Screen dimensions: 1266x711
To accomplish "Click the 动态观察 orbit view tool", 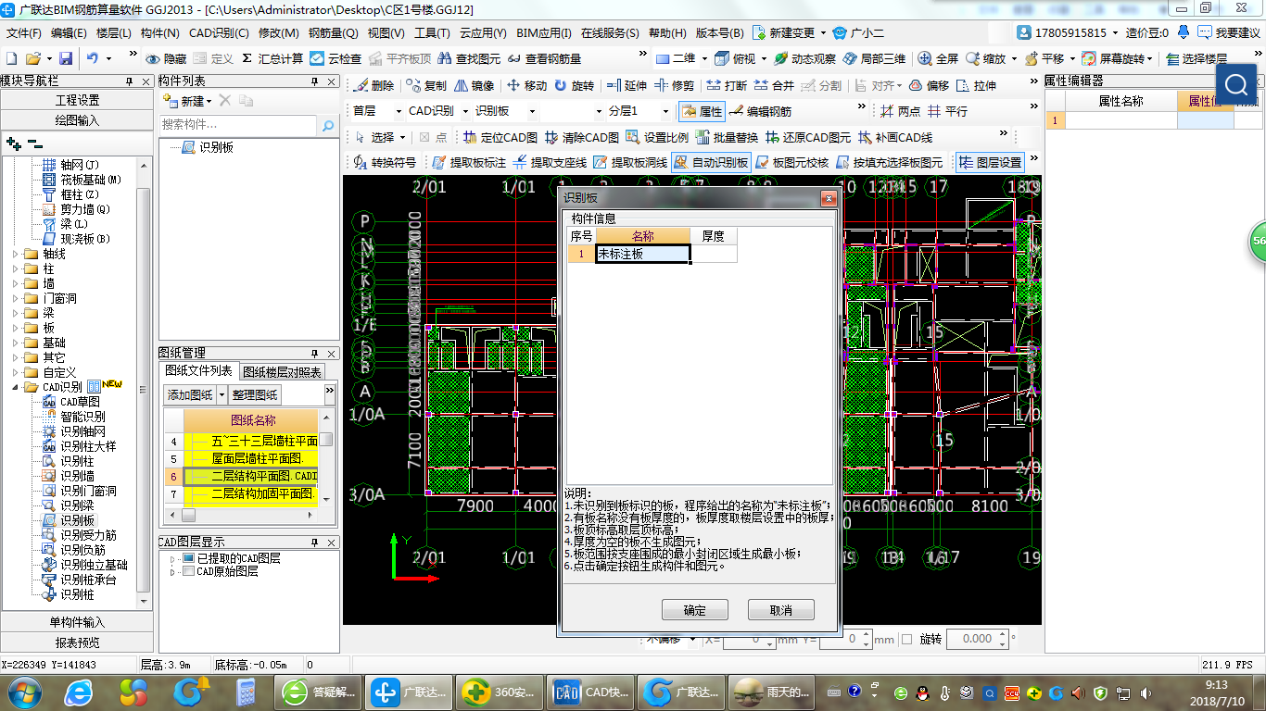I will [803, 58].
